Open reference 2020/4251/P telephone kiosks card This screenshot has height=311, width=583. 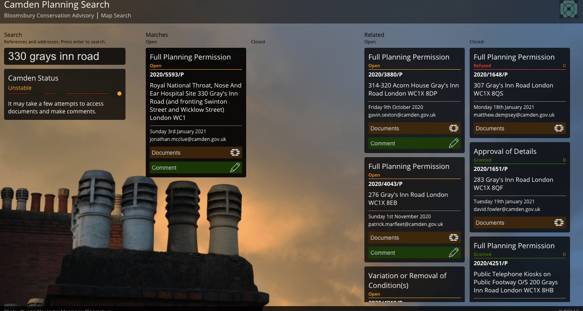[490, 263]
